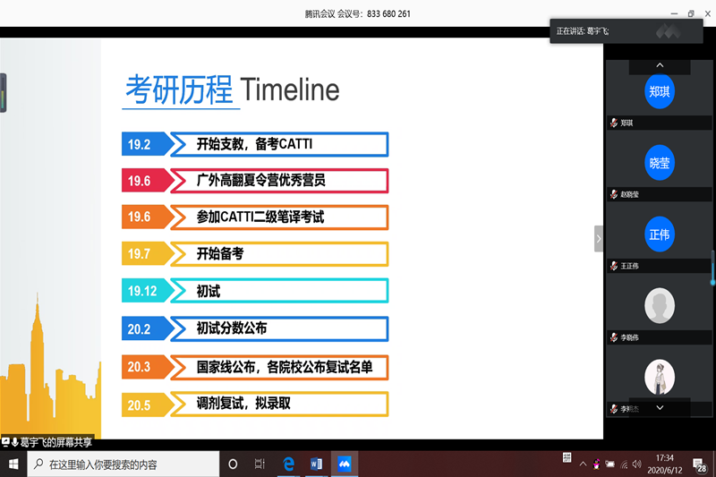Screen dimensions: 716x477
Task: Click the 葛宇飞的屏幕共享 label
Action: [52, 442]
